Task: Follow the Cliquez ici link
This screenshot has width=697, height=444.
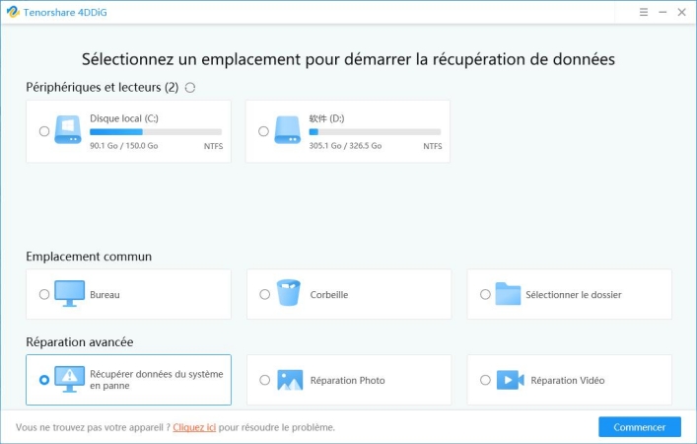Action: point(194,427)
